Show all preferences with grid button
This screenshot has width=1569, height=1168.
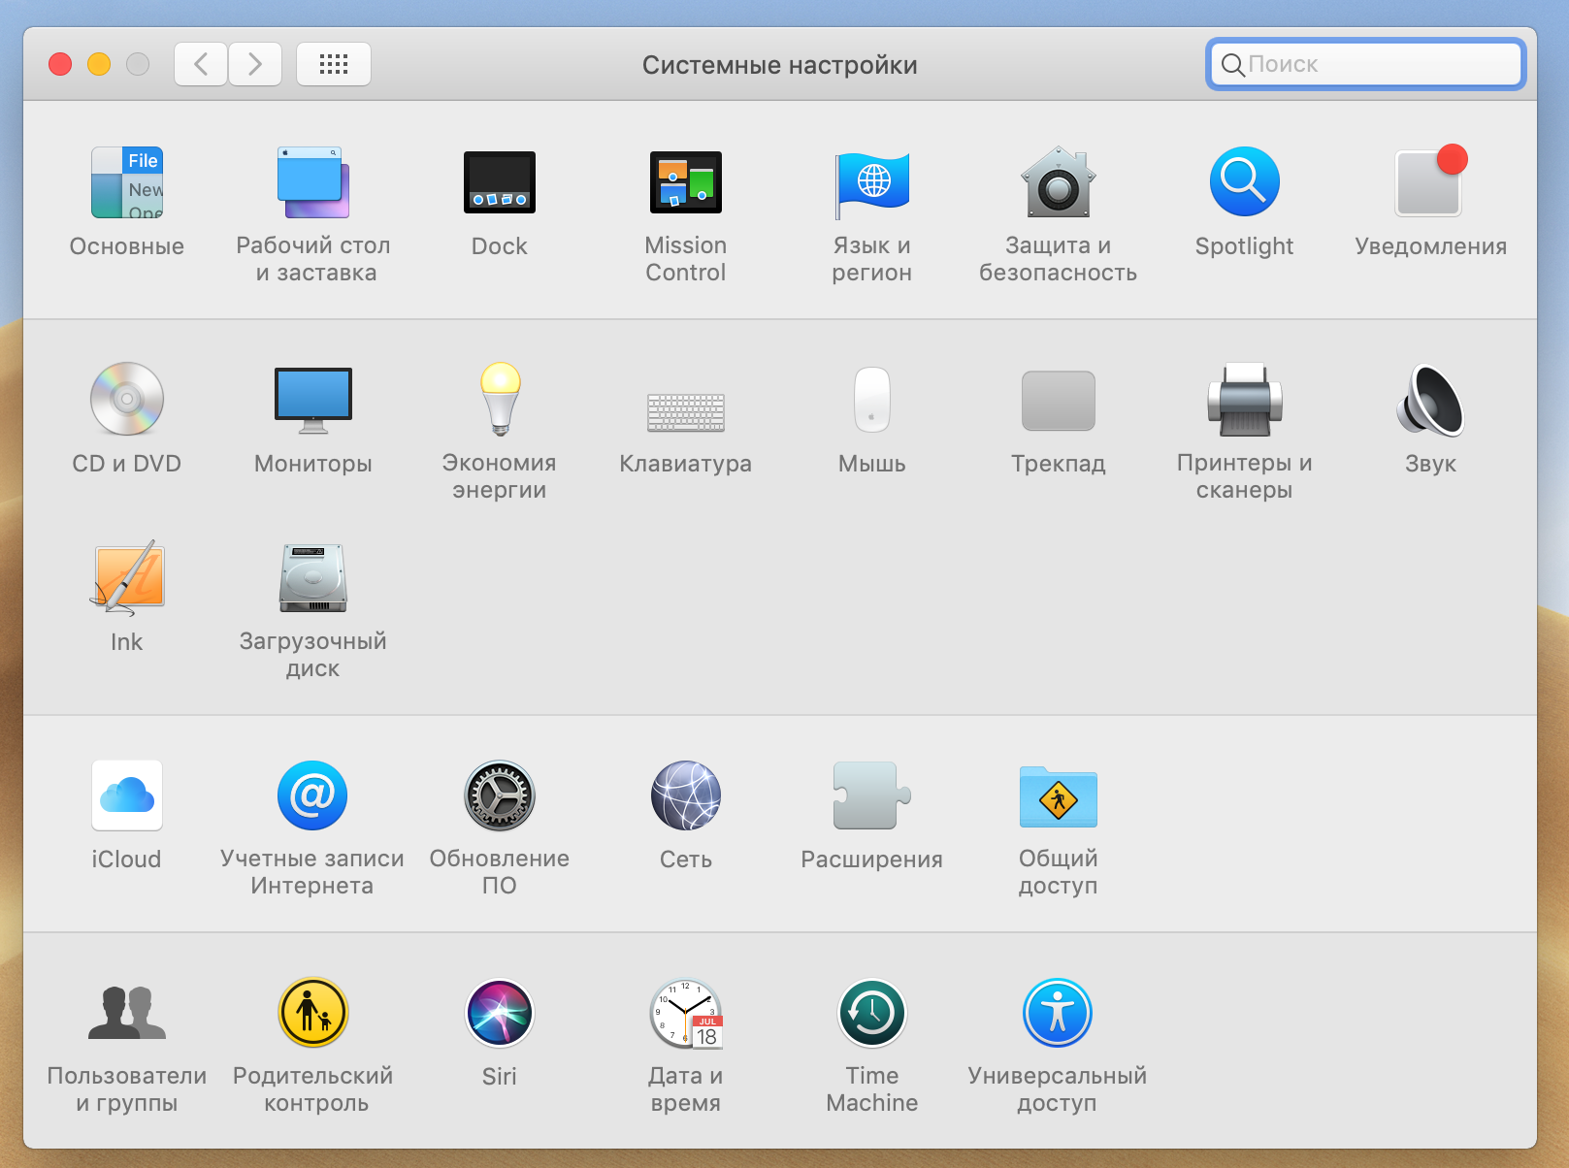(334, 64)
